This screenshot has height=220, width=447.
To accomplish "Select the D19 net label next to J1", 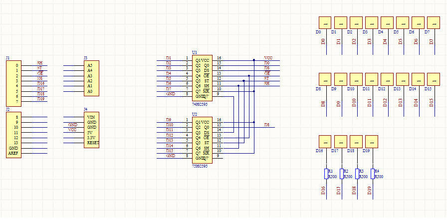I will click(x=40, y=99).
